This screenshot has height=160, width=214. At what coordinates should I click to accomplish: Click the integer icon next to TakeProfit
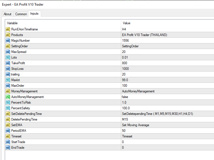point(8,63)
